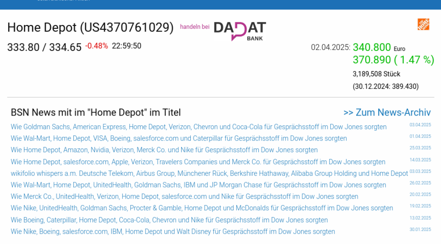View 'Wie Nike, Boeing, salesforce.com, IBM' article
This screenshot has height=244, width=441.
[x=173, y=231]
